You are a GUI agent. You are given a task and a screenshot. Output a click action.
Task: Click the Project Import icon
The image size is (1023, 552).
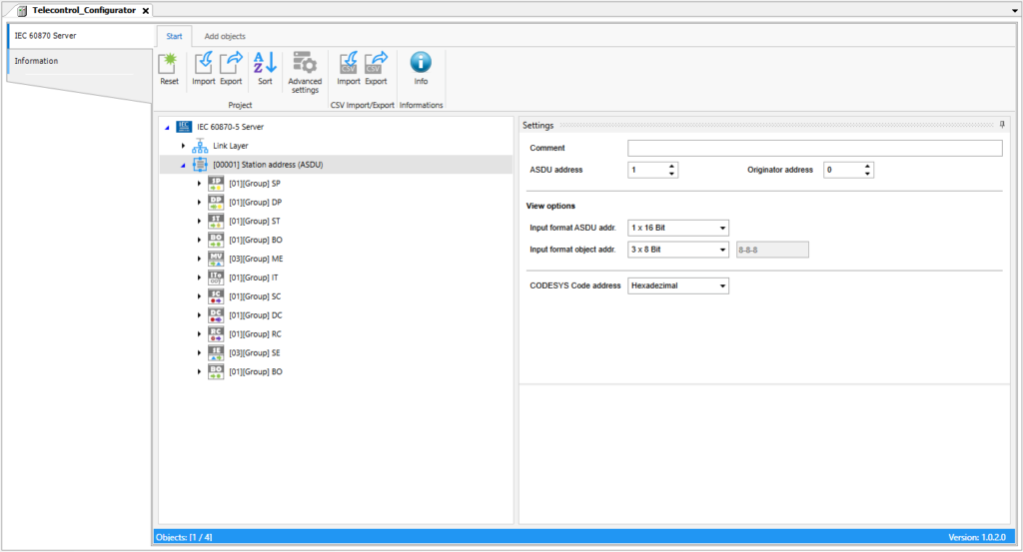(204, 64)
